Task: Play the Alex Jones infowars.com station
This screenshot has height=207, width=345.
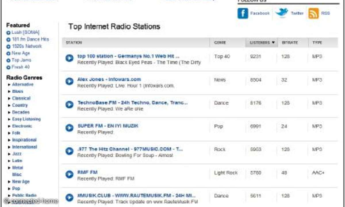Action: 69,81
